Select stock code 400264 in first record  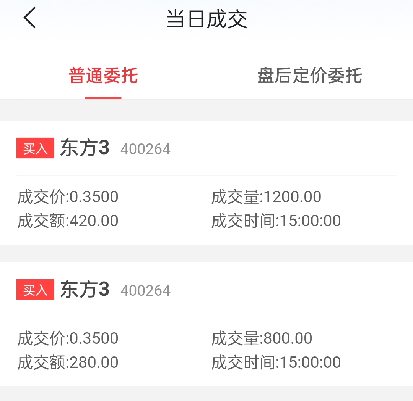pyautogui.click(x=145, y=149)
